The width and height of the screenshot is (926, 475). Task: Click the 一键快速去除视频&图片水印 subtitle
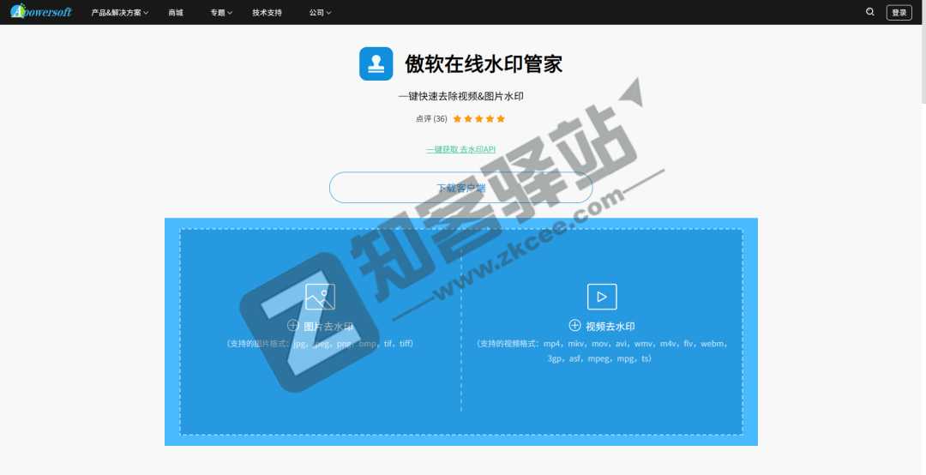click(x=460, y=96)
